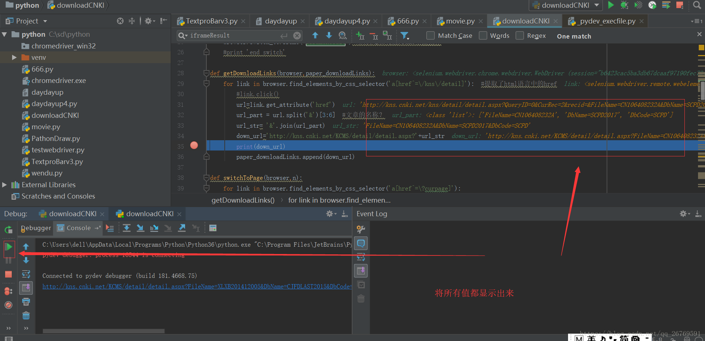
Task: Open the search results filter icon
Action: (x=405, y=36)
